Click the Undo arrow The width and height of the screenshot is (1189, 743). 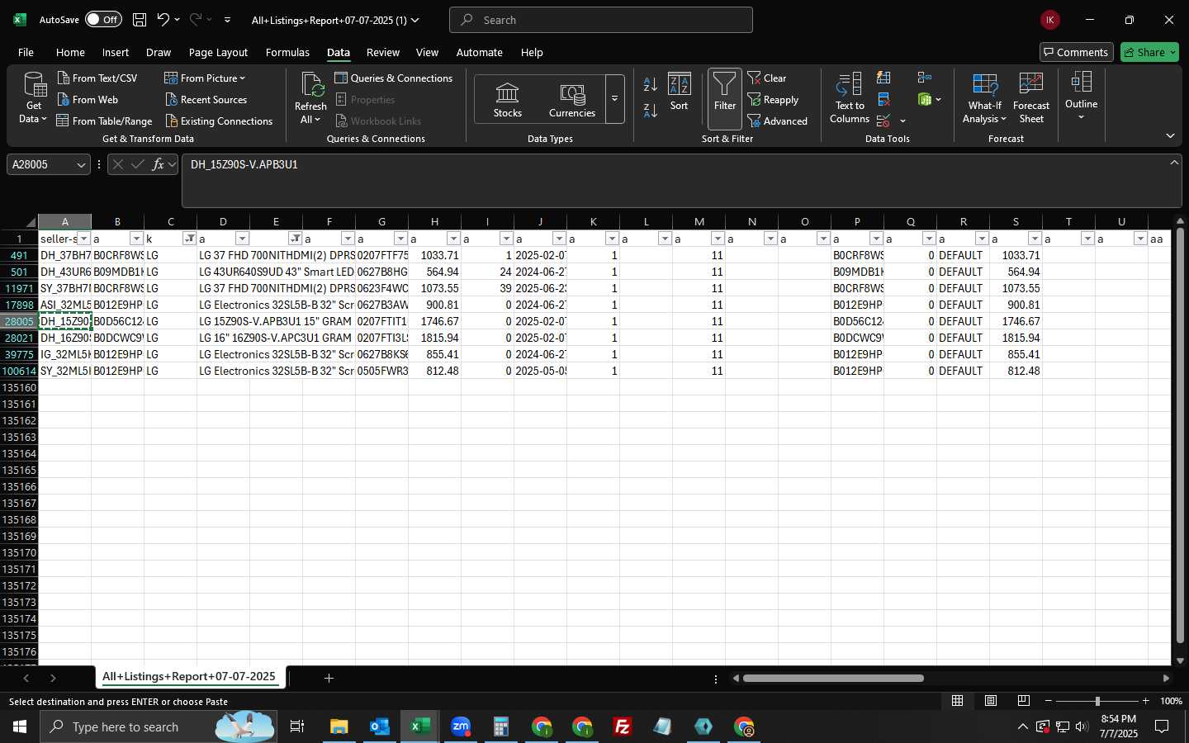[x=163, y=20]
